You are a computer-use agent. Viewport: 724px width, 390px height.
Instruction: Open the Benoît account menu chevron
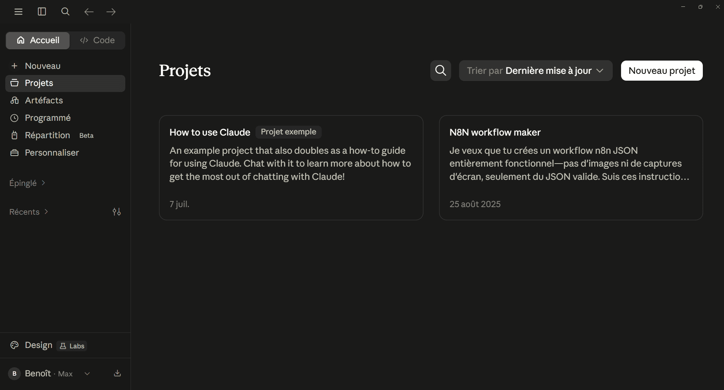pyautogui.click(x=87, y=374)
